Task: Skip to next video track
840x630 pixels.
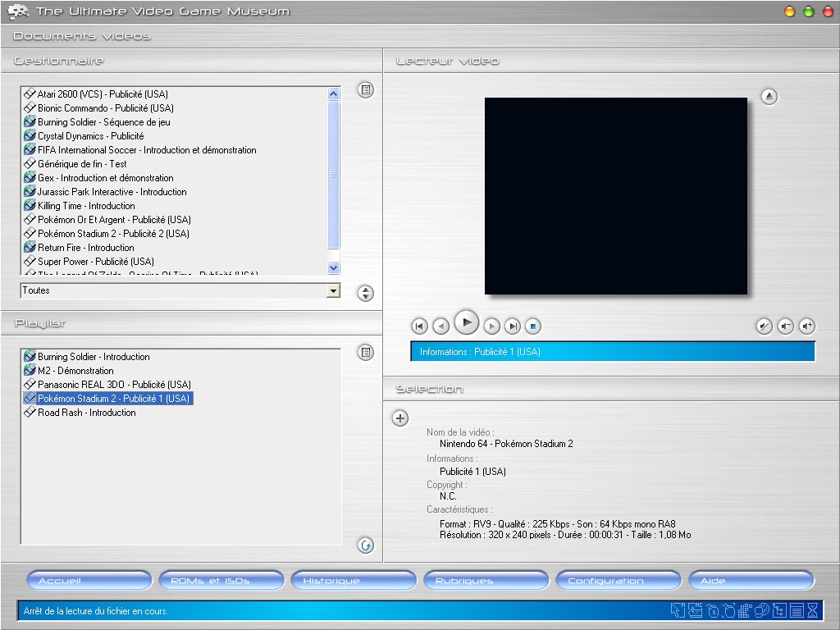Action: click(x=513, y=326)
